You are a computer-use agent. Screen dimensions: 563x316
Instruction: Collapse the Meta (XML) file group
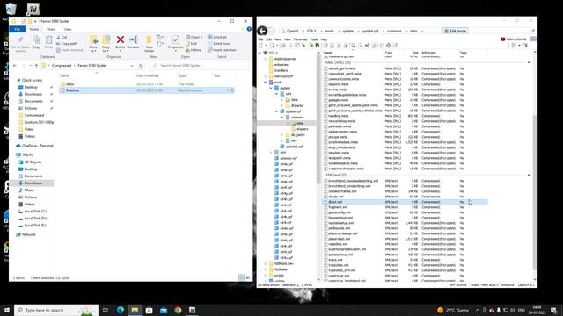pyautogui.click(x=529, y=62)
